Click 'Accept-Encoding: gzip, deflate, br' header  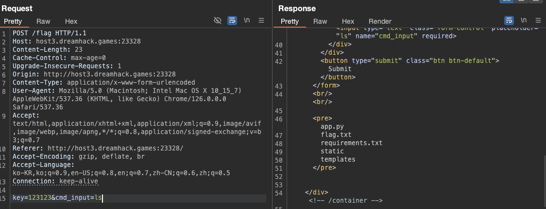tap(79, 156)
